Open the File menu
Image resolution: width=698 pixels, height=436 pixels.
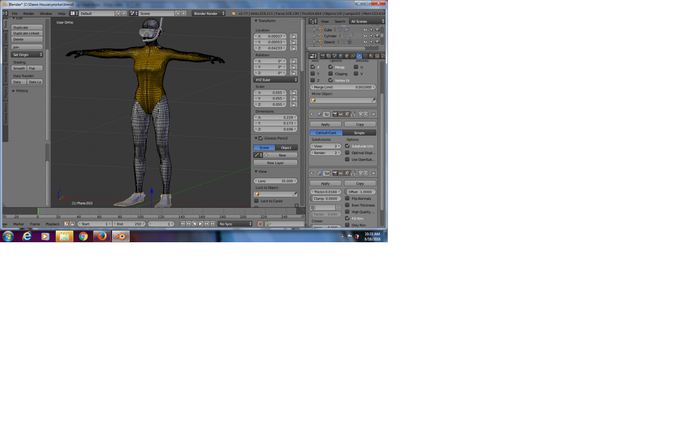click(15, 14)
